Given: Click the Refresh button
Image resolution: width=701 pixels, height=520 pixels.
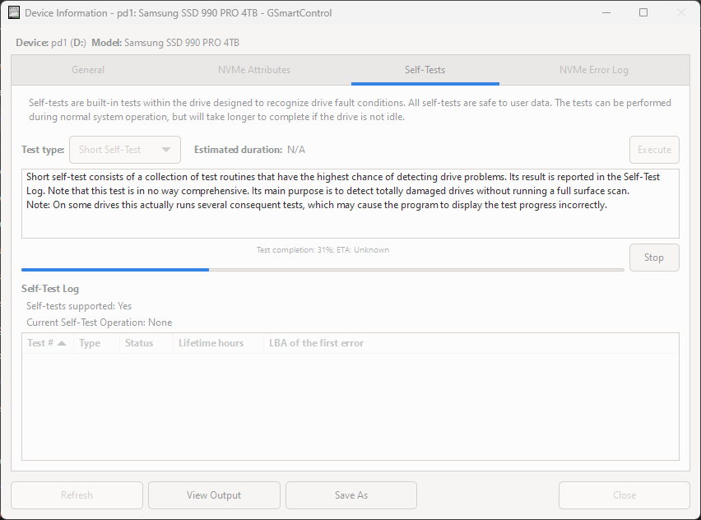Looking at the screenshot, I should (77, 494).
